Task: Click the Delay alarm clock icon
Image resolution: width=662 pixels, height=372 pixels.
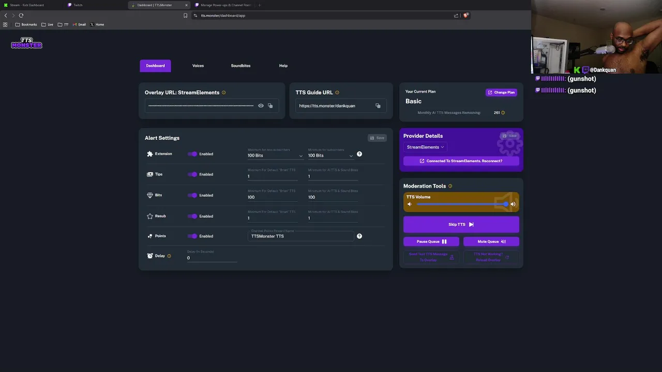Action: [150, 256]
